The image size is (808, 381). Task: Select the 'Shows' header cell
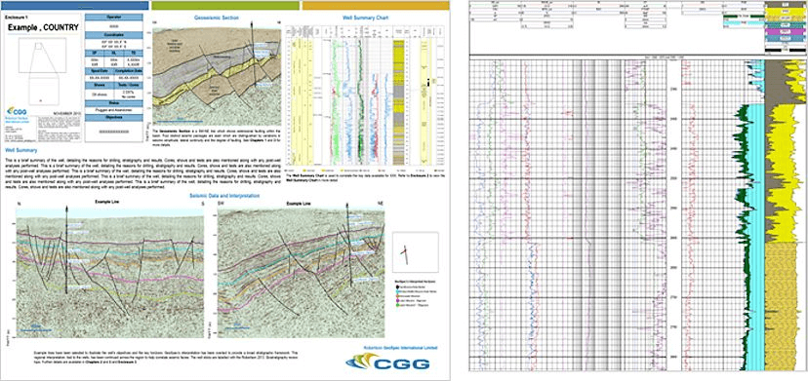point(99,86)
